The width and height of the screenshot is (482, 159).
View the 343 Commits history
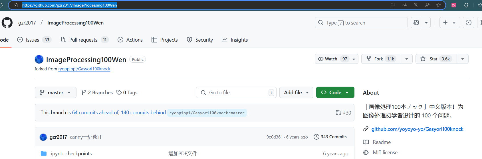coord(330,137)
